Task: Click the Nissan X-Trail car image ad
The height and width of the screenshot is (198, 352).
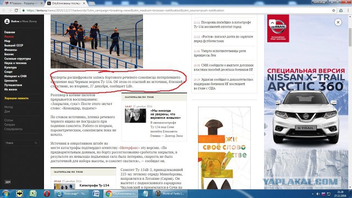Action: 306,117
